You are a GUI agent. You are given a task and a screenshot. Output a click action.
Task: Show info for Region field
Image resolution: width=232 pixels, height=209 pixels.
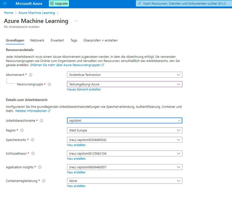click(22, 130)
